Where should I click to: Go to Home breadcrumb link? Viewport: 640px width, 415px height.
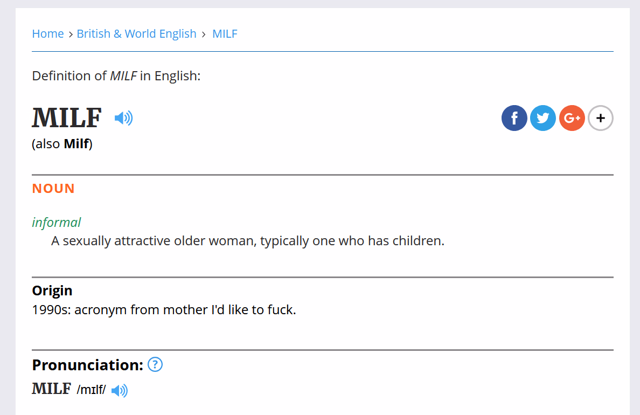tap(48, 33)
